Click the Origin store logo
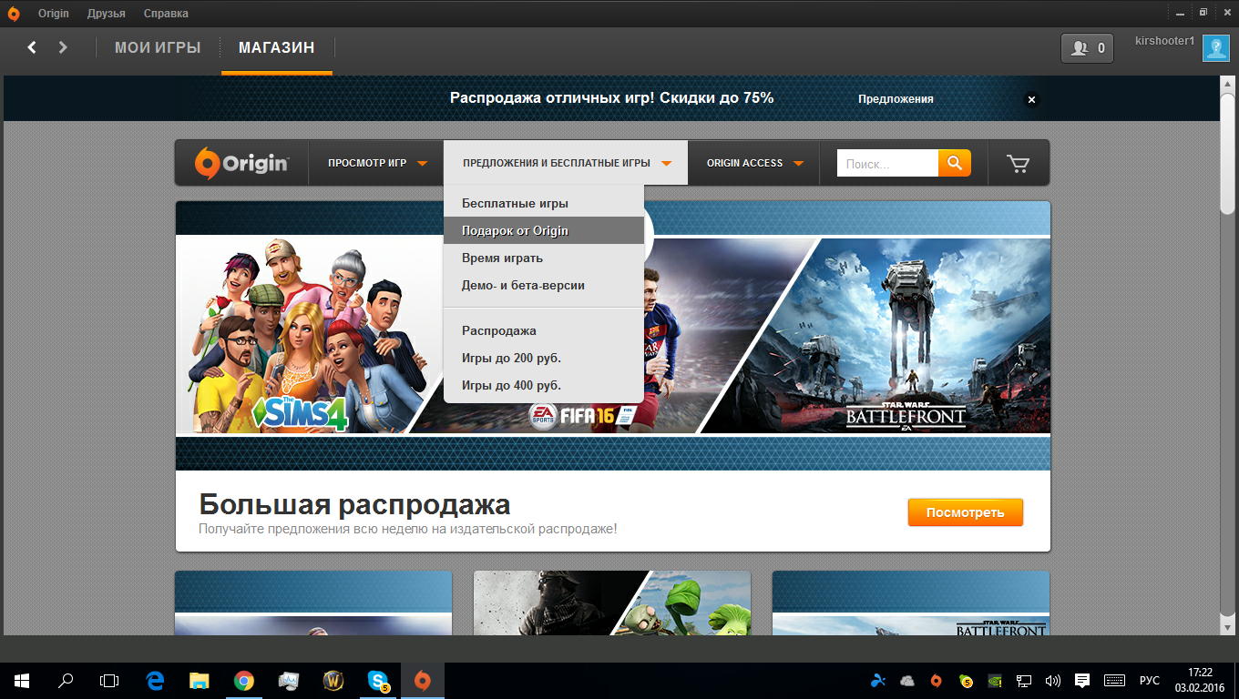 (x=241, y=163)
